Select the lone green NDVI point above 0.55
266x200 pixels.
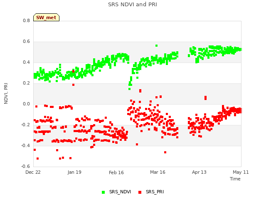point(156,45)
